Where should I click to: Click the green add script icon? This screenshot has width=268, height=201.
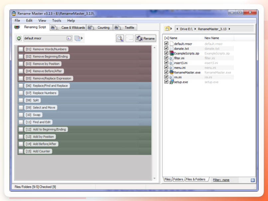tap(19, 38)
